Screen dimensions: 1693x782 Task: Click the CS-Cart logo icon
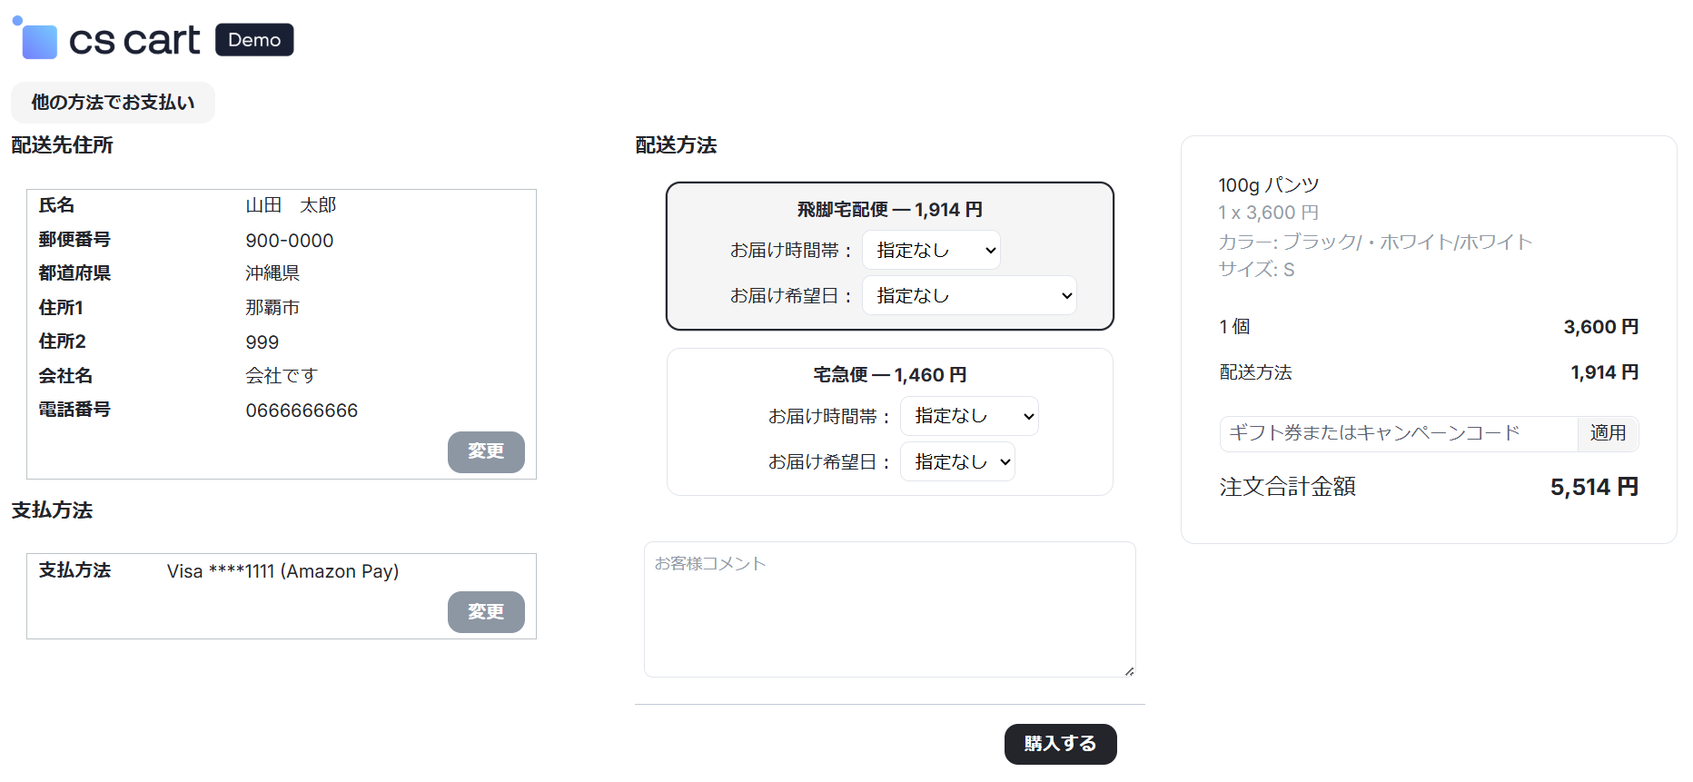click(36, 39)
